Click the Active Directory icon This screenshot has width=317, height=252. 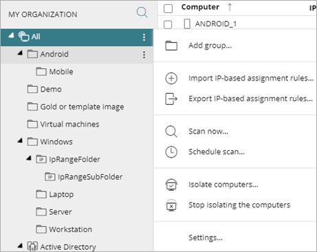click(x=32, y=246)
